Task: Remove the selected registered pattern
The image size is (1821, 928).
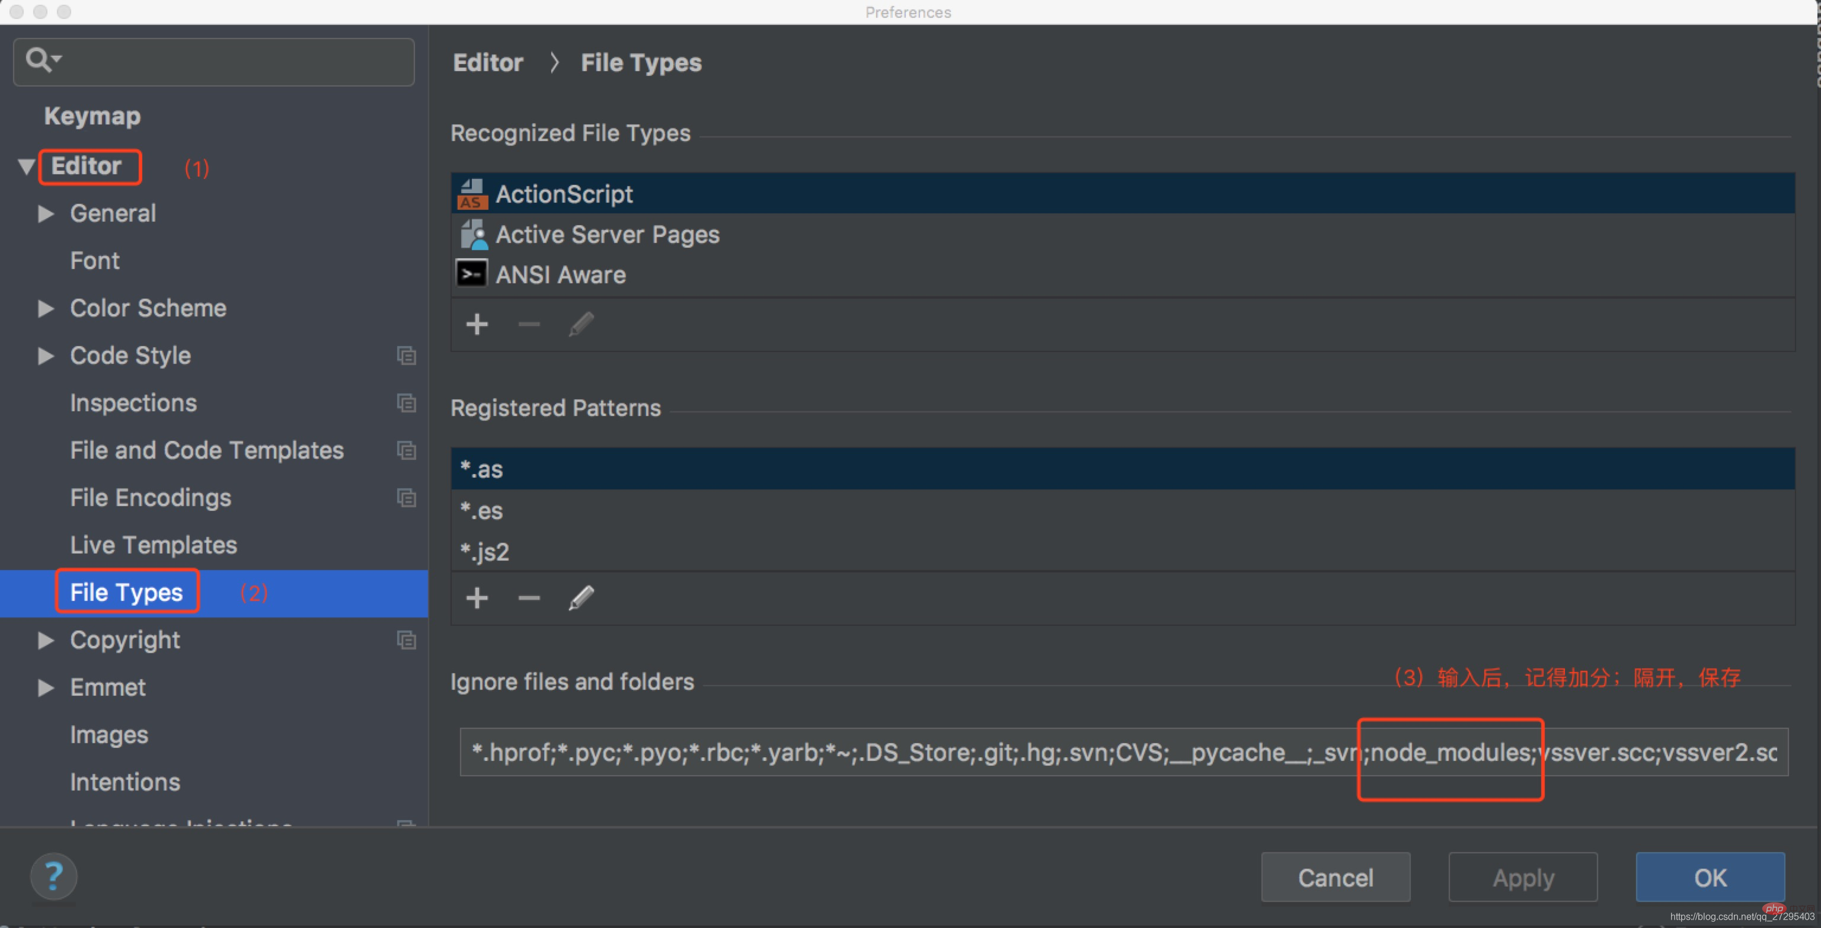Action: 529,598
